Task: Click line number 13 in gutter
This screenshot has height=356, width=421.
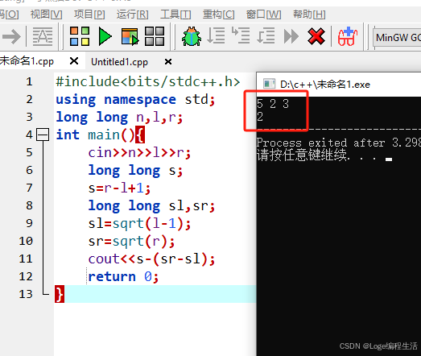Action: pyautogui.click(x=26, y=294)
